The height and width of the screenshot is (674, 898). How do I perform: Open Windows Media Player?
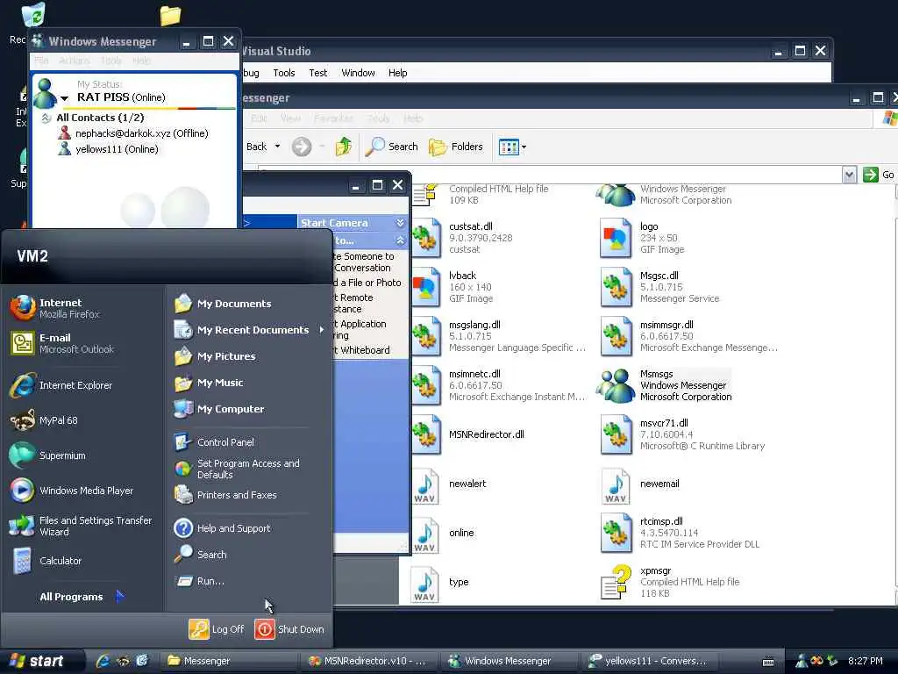pyautogui.click(x=72, y=491)
